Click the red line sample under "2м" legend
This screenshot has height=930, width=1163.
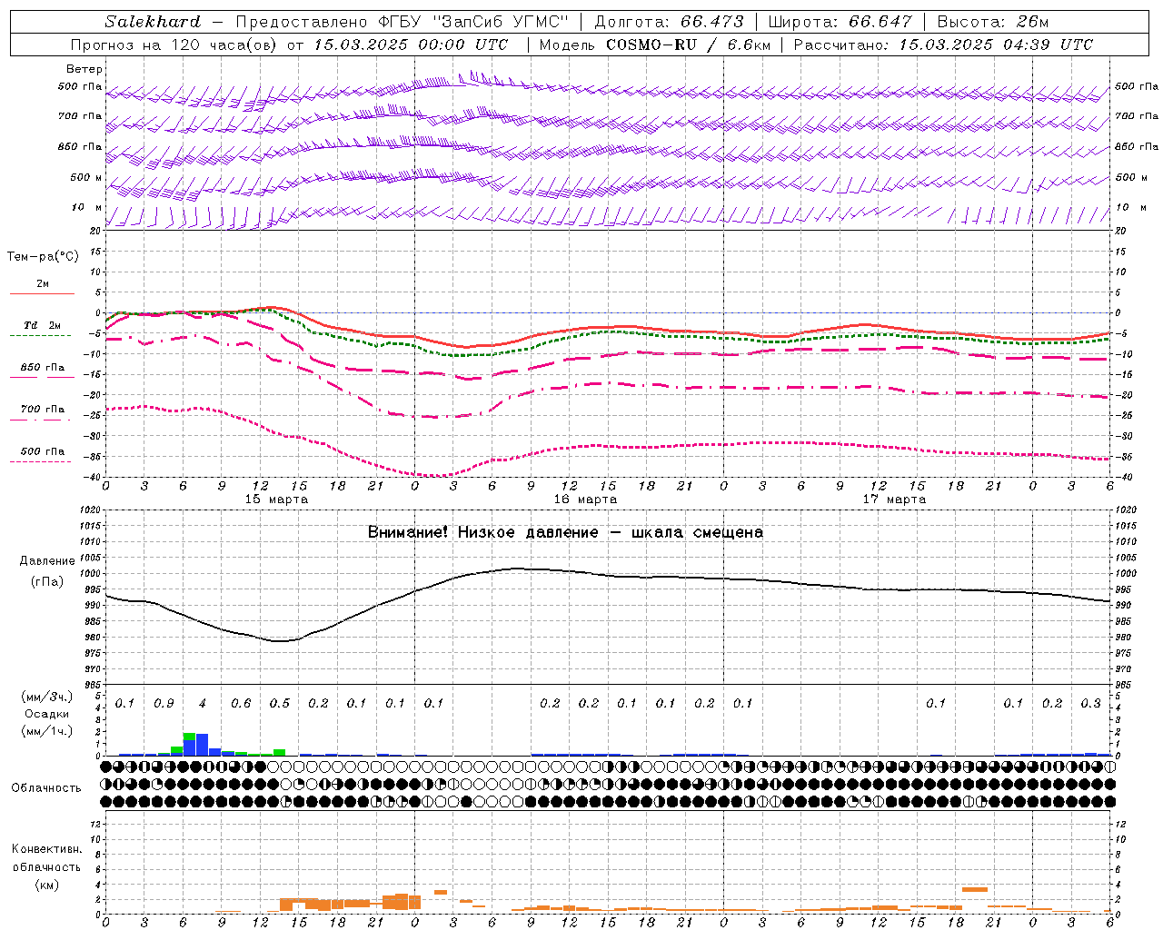42,293
